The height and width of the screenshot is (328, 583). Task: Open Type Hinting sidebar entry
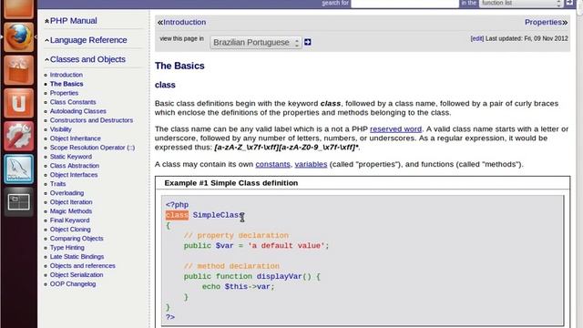point(66,248)
